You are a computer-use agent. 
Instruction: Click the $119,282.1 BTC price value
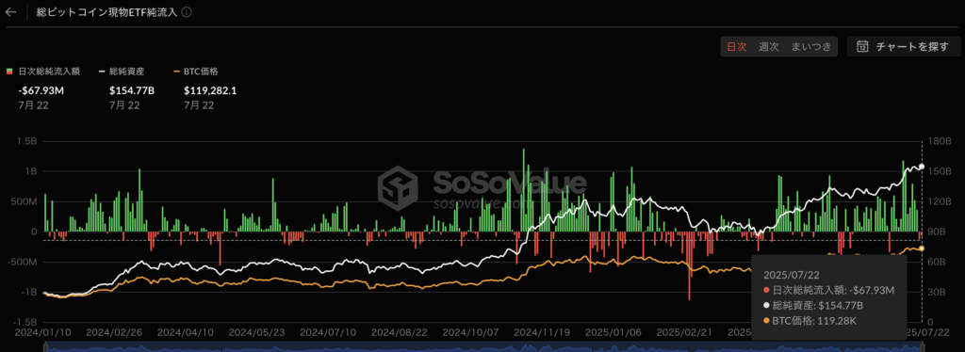210,91
